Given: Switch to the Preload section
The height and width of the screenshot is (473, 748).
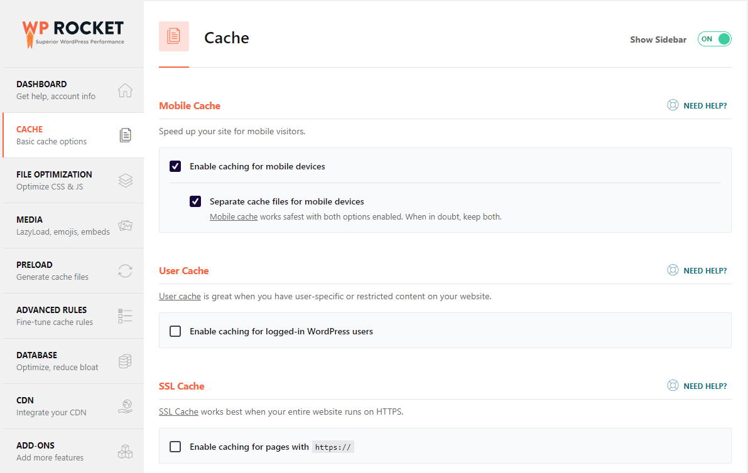Looking at the screenshot, I should tap(73, 270).
